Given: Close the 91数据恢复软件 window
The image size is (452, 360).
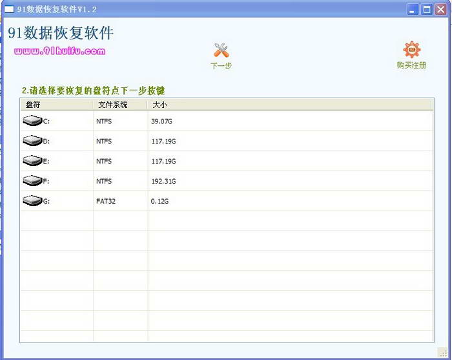Looking at the screenshot, I should pyautogui.click(x=441, y=10).
